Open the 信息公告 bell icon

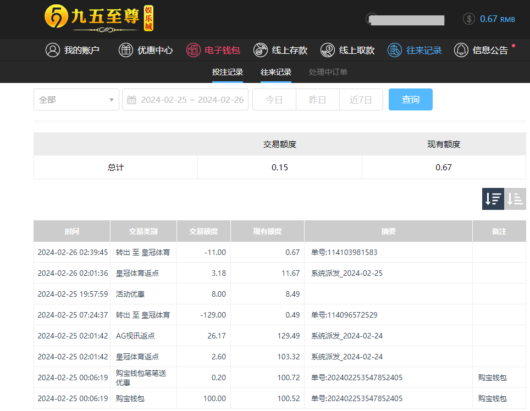461,50
